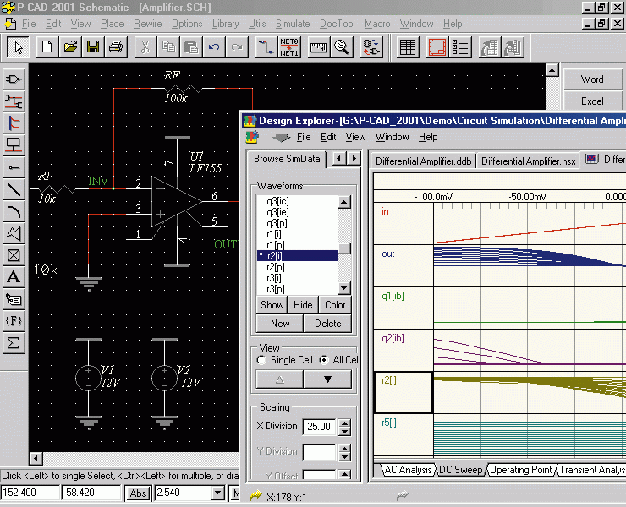Viewport: 626px width, 507px height.
Task: Navigate panel tabs left arrow
Action: pos(339,158)
